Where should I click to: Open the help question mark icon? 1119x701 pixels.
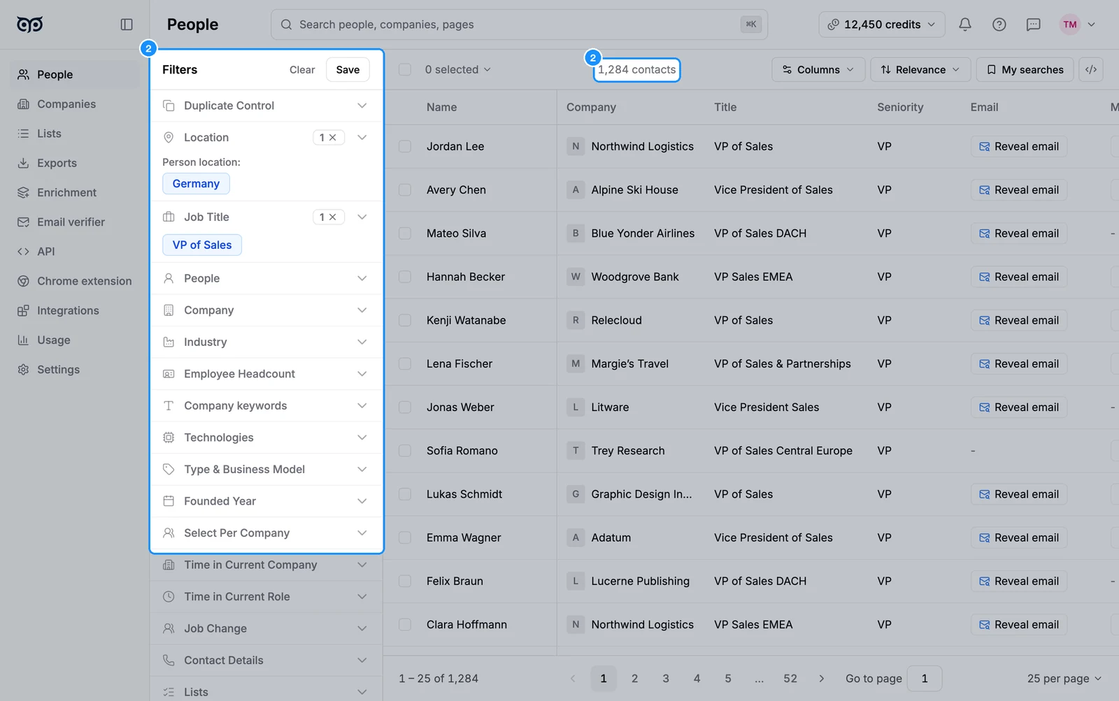coord(999,24)
